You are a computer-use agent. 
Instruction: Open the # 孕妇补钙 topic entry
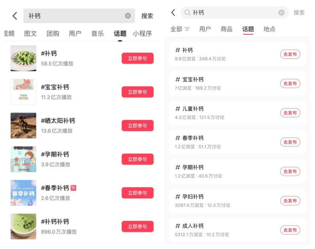[238, 201]
